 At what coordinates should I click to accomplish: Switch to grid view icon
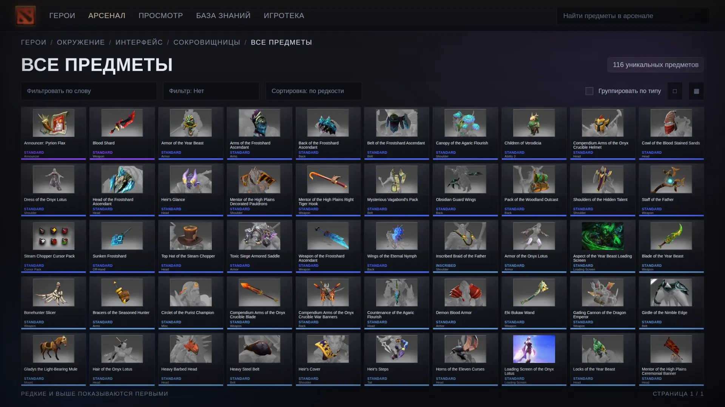(696, 91)
